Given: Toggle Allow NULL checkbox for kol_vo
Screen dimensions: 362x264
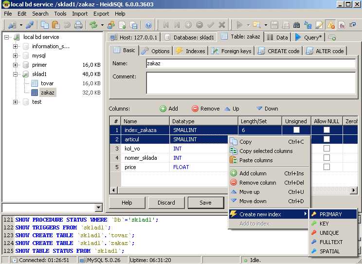Looking at the screenshot, I should point(326,148).
